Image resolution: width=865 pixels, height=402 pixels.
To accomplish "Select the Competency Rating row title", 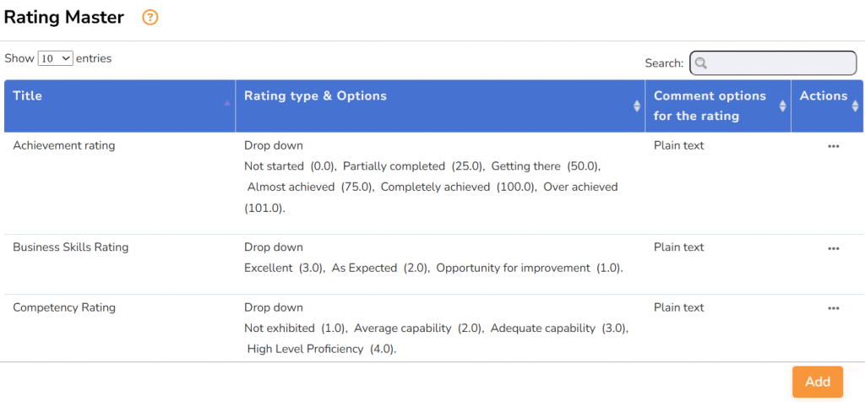I will (x=64, y=308).
